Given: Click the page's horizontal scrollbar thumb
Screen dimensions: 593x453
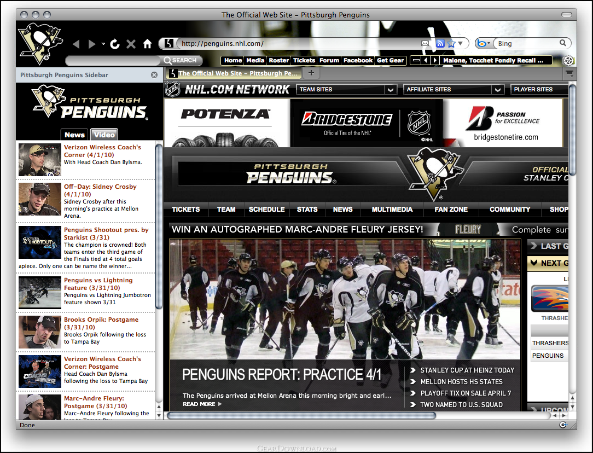Looking at the screenshot, I should coord(301,415).
